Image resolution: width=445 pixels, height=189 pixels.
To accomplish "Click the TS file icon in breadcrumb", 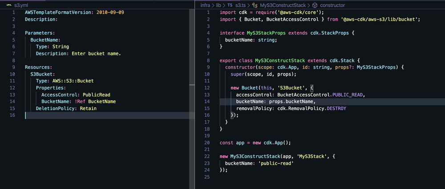I will click(230, 5).
